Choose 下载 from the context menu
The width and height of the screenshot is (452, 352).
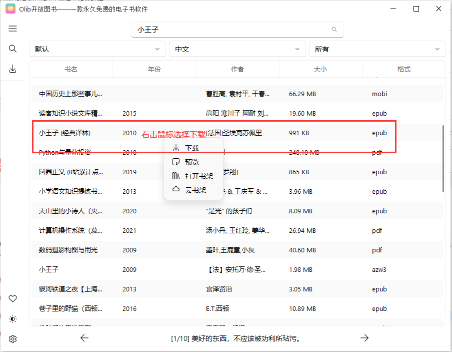[192, 148]
